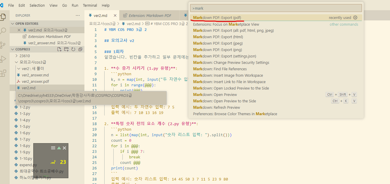The height and width of the screenshot is (184, 390).
Task: Open the Extensions view in activity bar
Action: (3, 73)
